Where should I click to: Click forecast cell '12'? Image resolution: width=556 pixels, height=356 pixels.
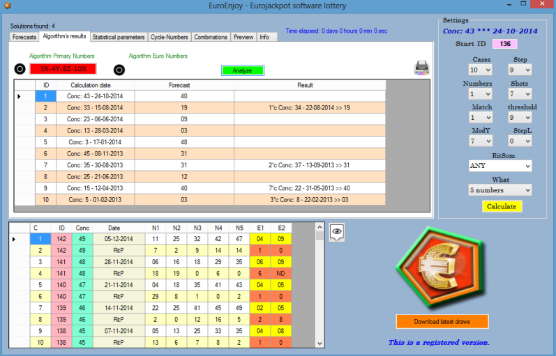click(184, 177)
